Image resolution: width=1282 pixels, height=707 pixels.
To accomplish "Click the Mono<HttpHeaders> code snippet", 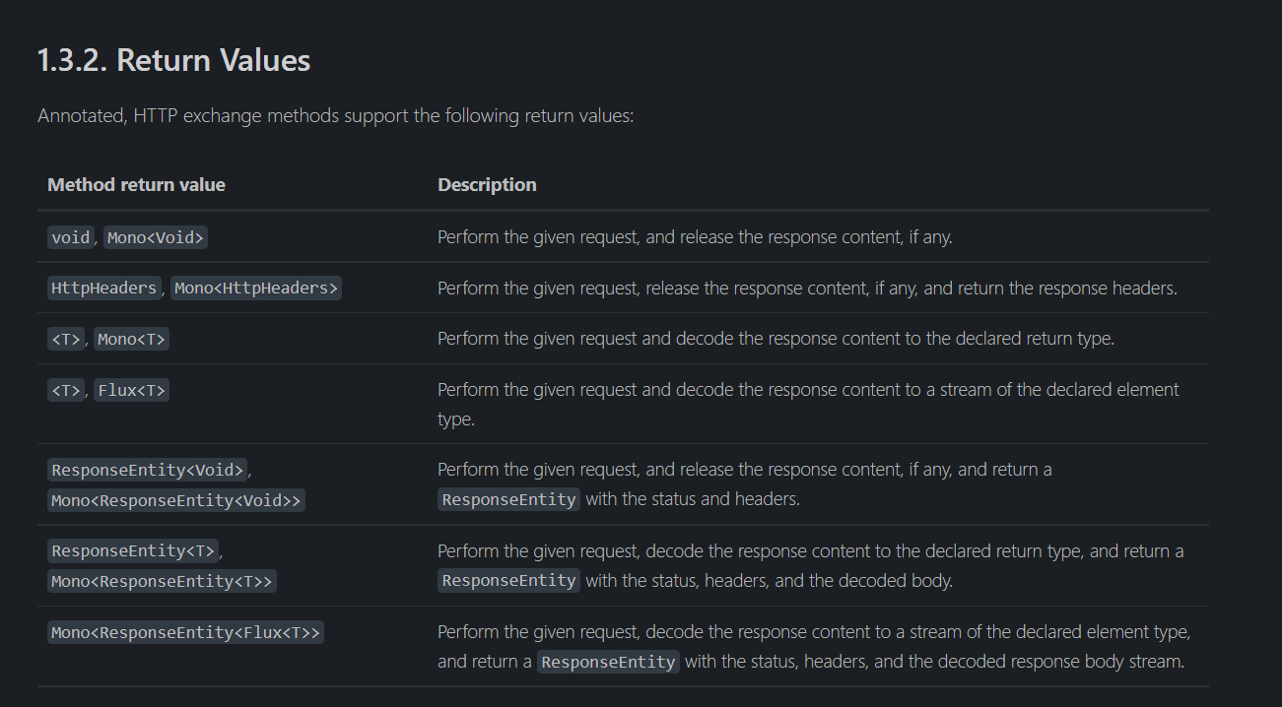I will click(x=256, y=289).
